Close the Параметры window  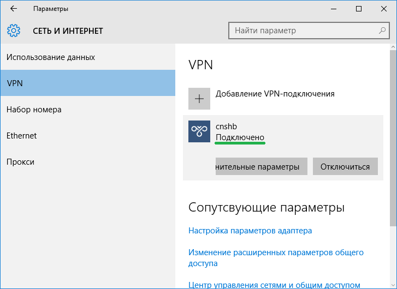(384, 9)
